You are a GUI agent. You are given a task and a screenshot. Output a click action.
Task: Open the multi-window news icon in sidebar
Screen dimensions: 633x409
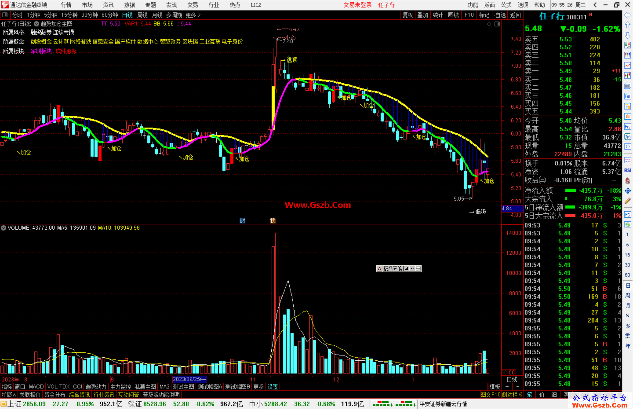627,86
